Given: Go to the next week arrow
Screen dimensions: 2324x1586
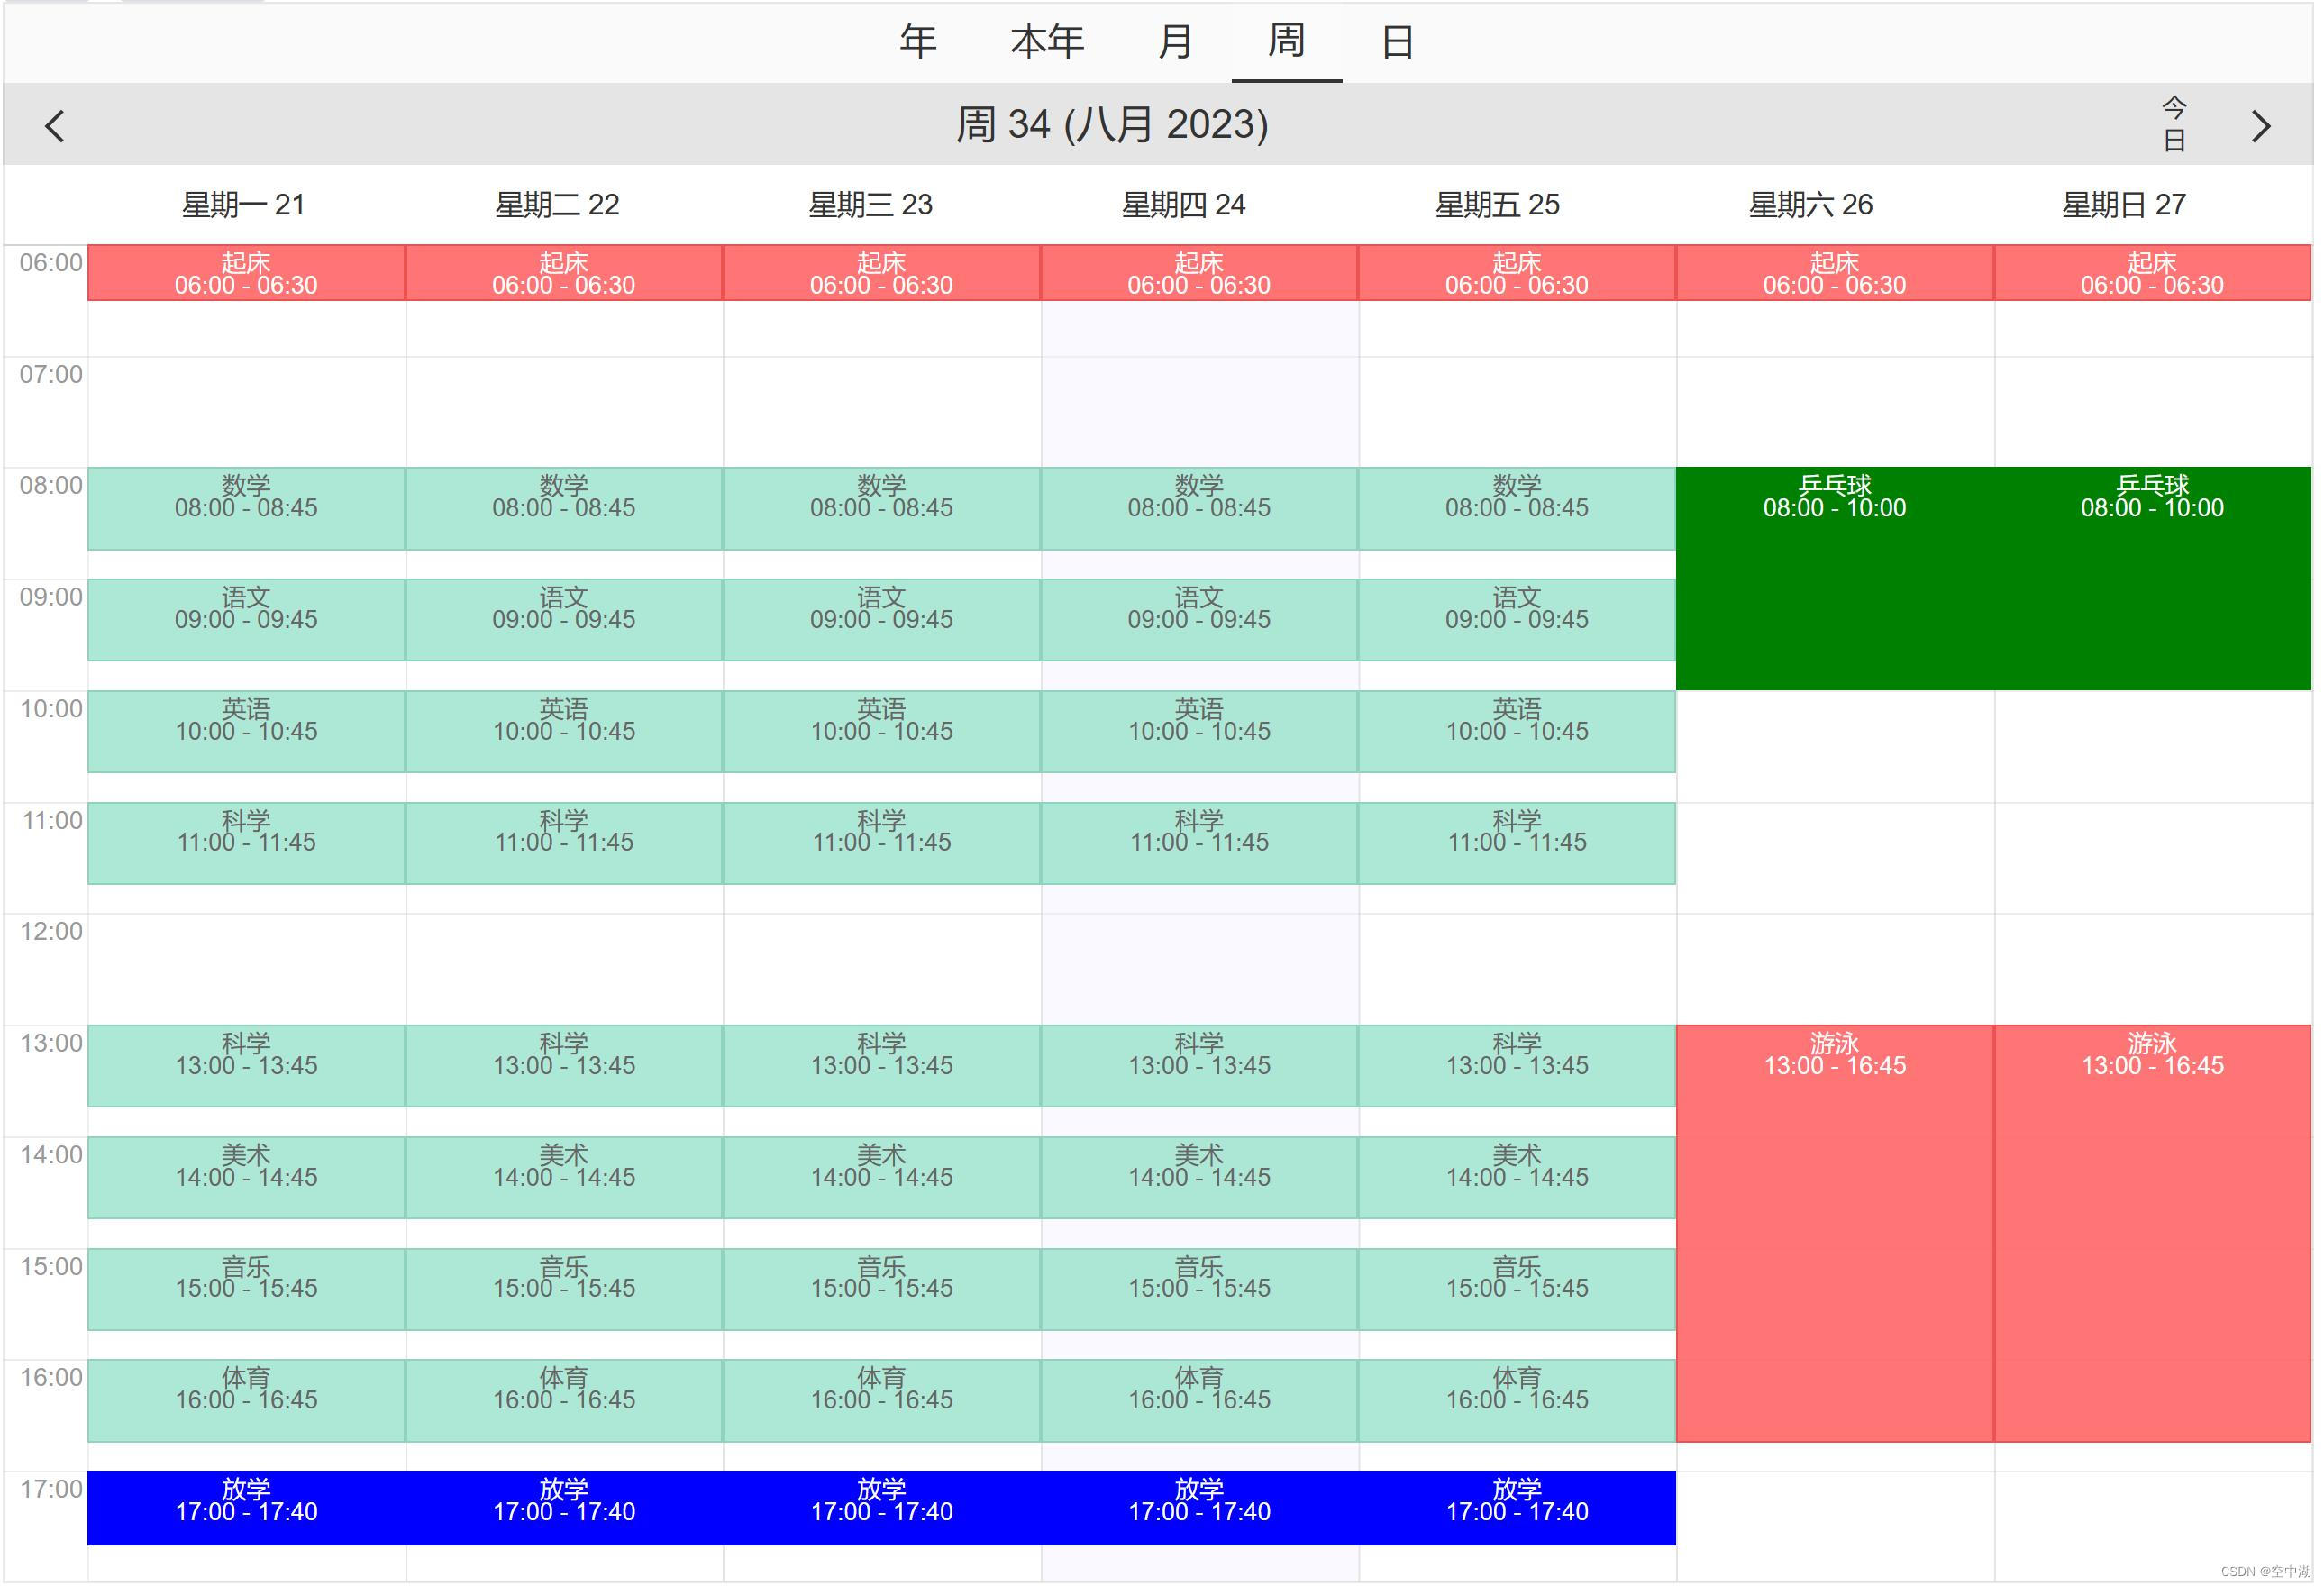Looking at the screenshot, I should (x=2260, y=126).
